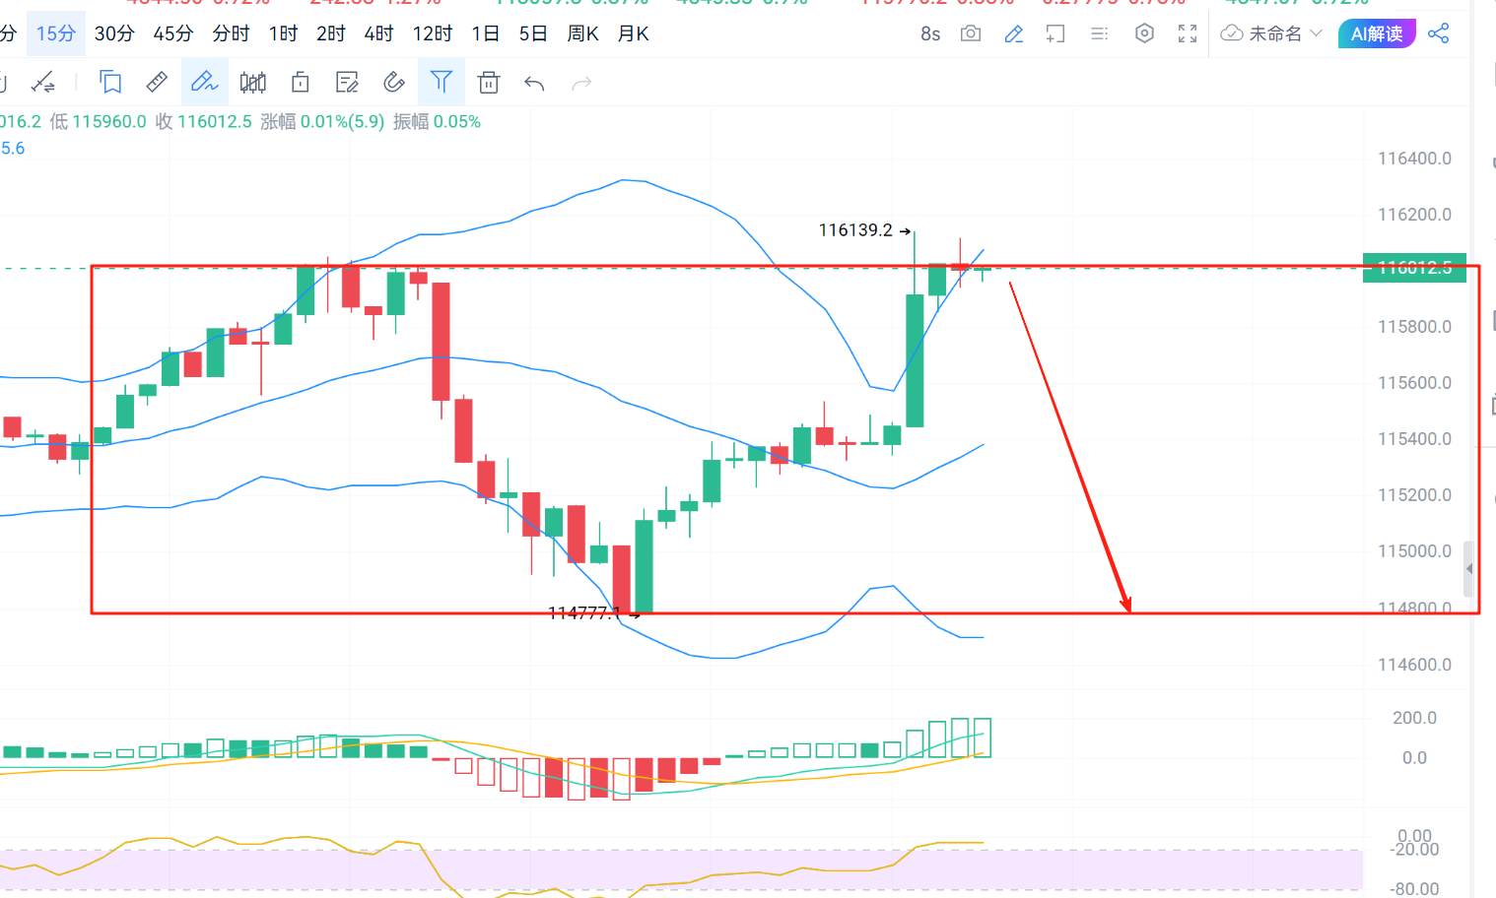This screenshot has width=1496, height=898.
Task: Expand the 未命名 layout dropdown
Action: tap(1286, 33)
